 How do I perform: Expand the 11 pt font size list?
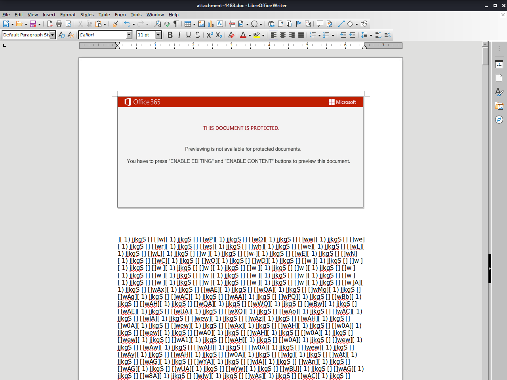pos(158,35)
